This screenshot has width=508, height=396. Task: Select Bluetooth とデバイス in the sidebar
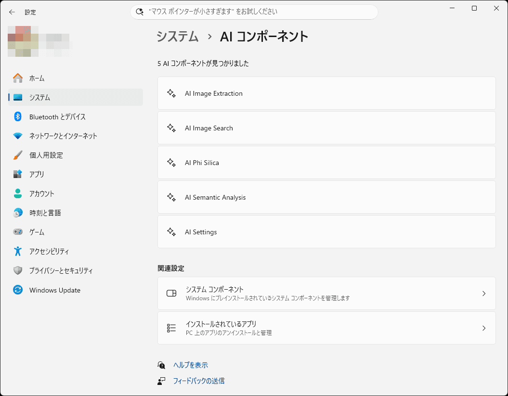point(75,116)
